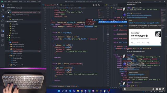Open Explorer panel more actions menu

pos(39,5)
